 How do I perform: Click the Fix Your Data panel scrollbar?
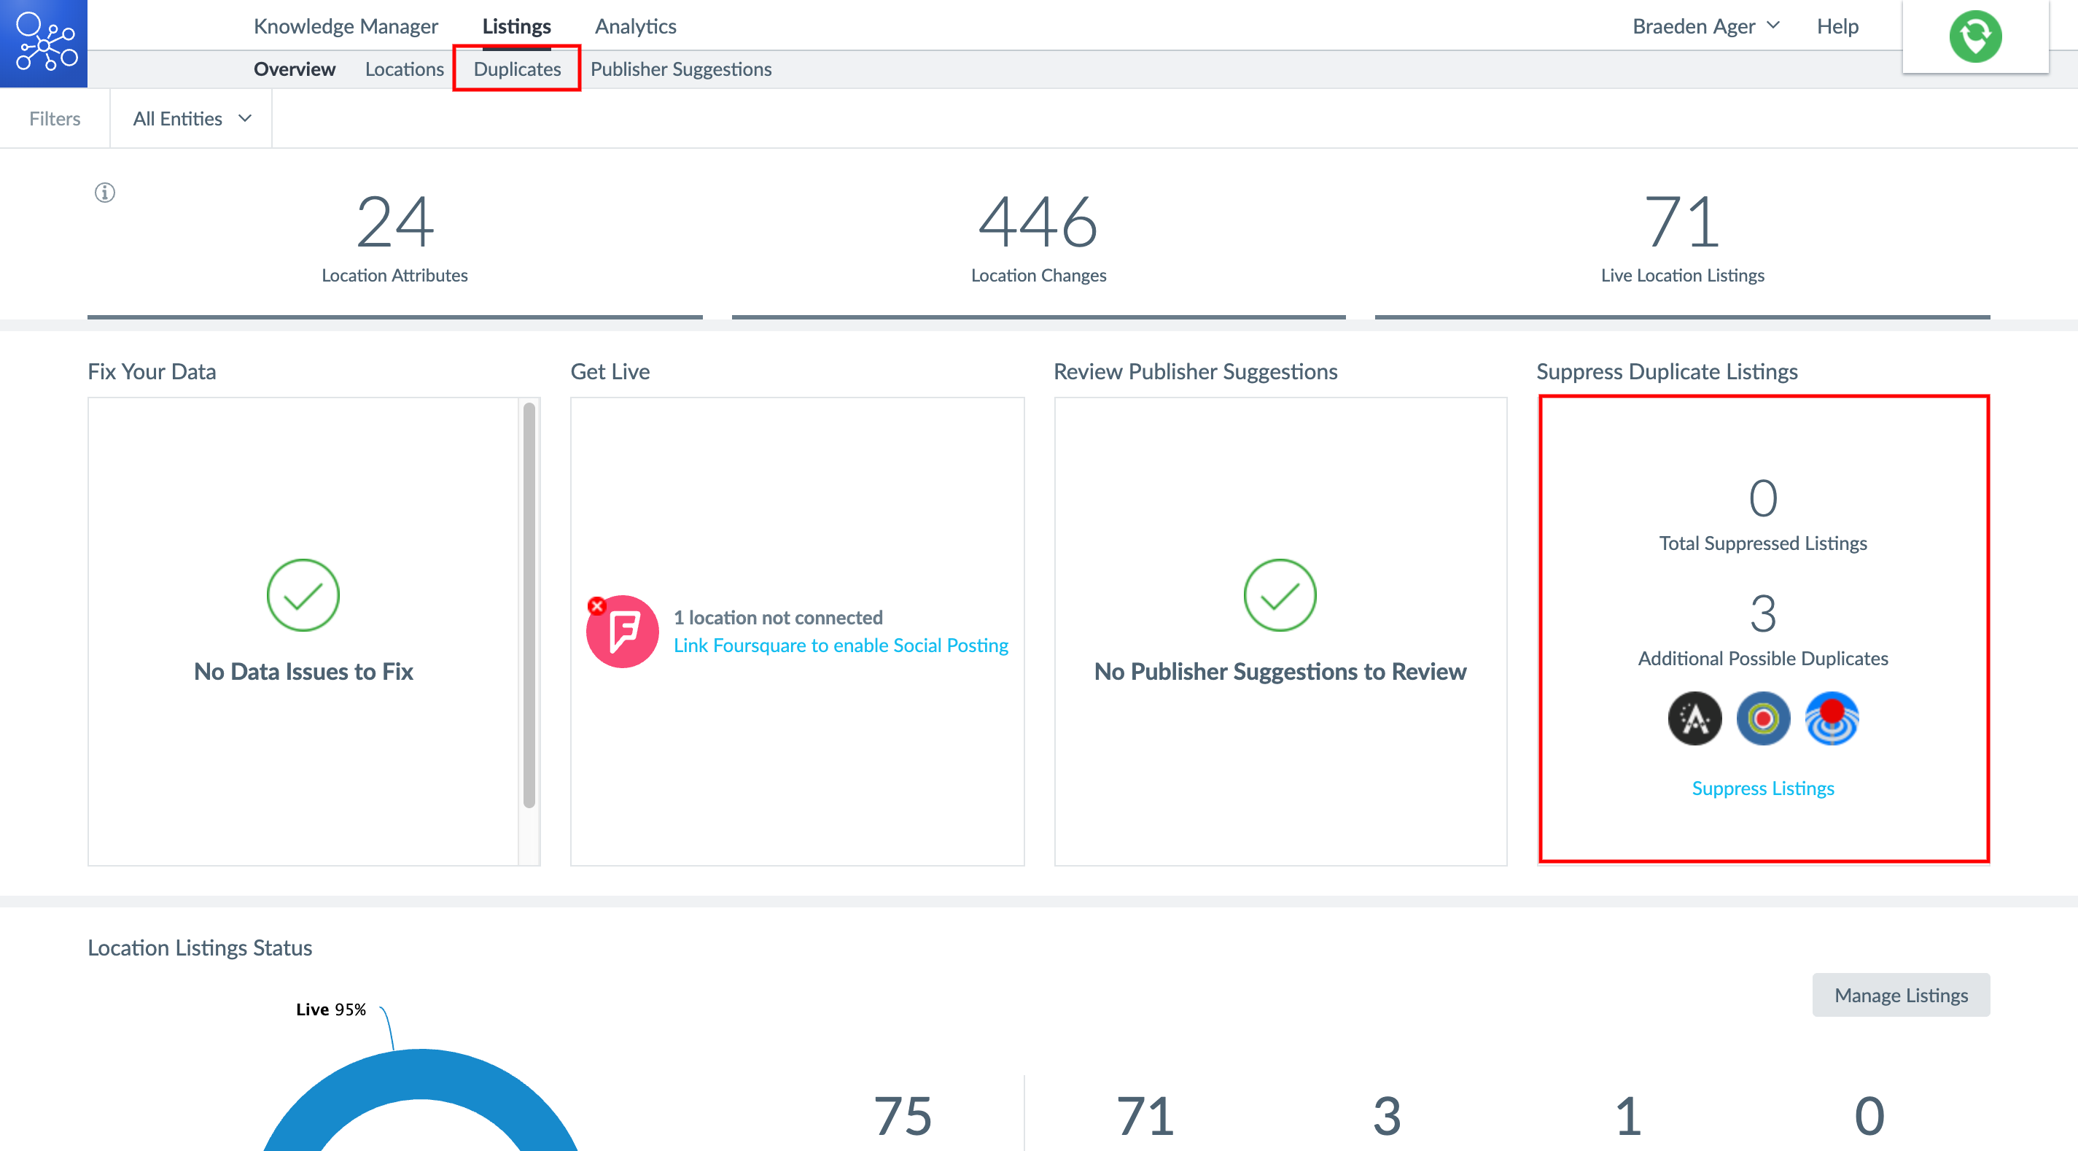pyautogui.click(x=529, y=605)
